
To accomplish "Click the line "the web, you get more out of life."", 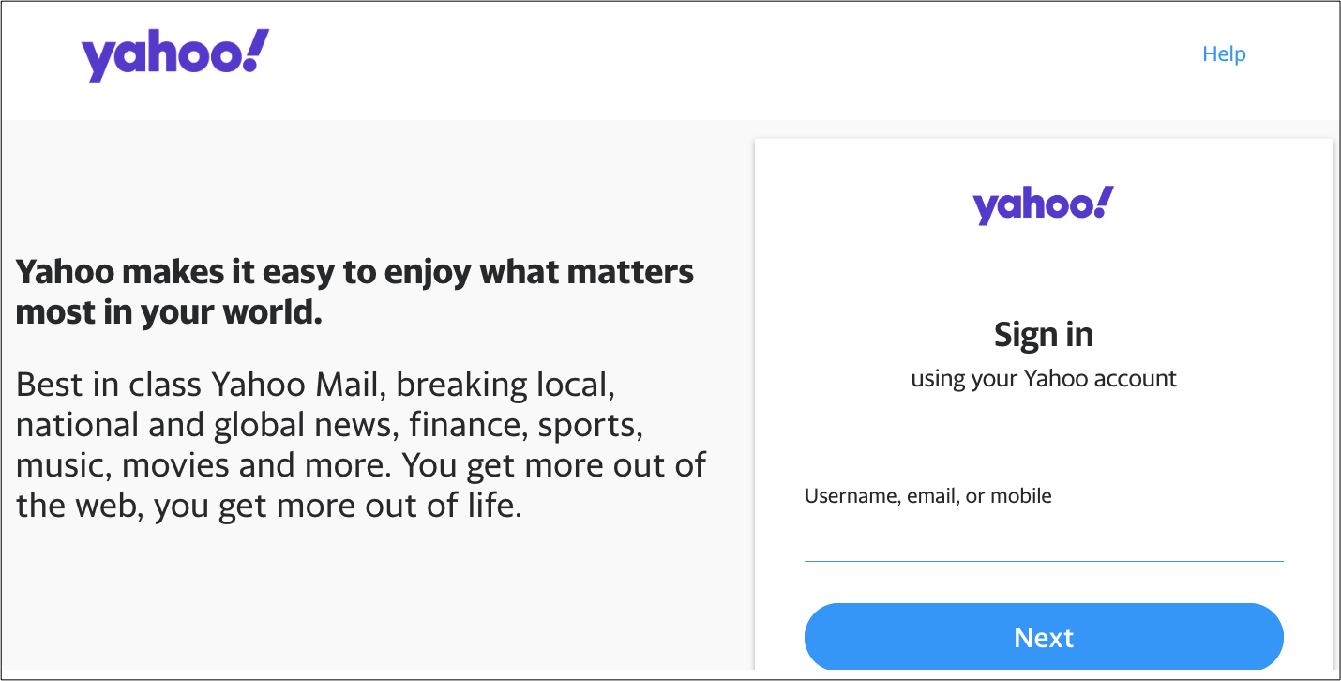I will coord(268,507).
